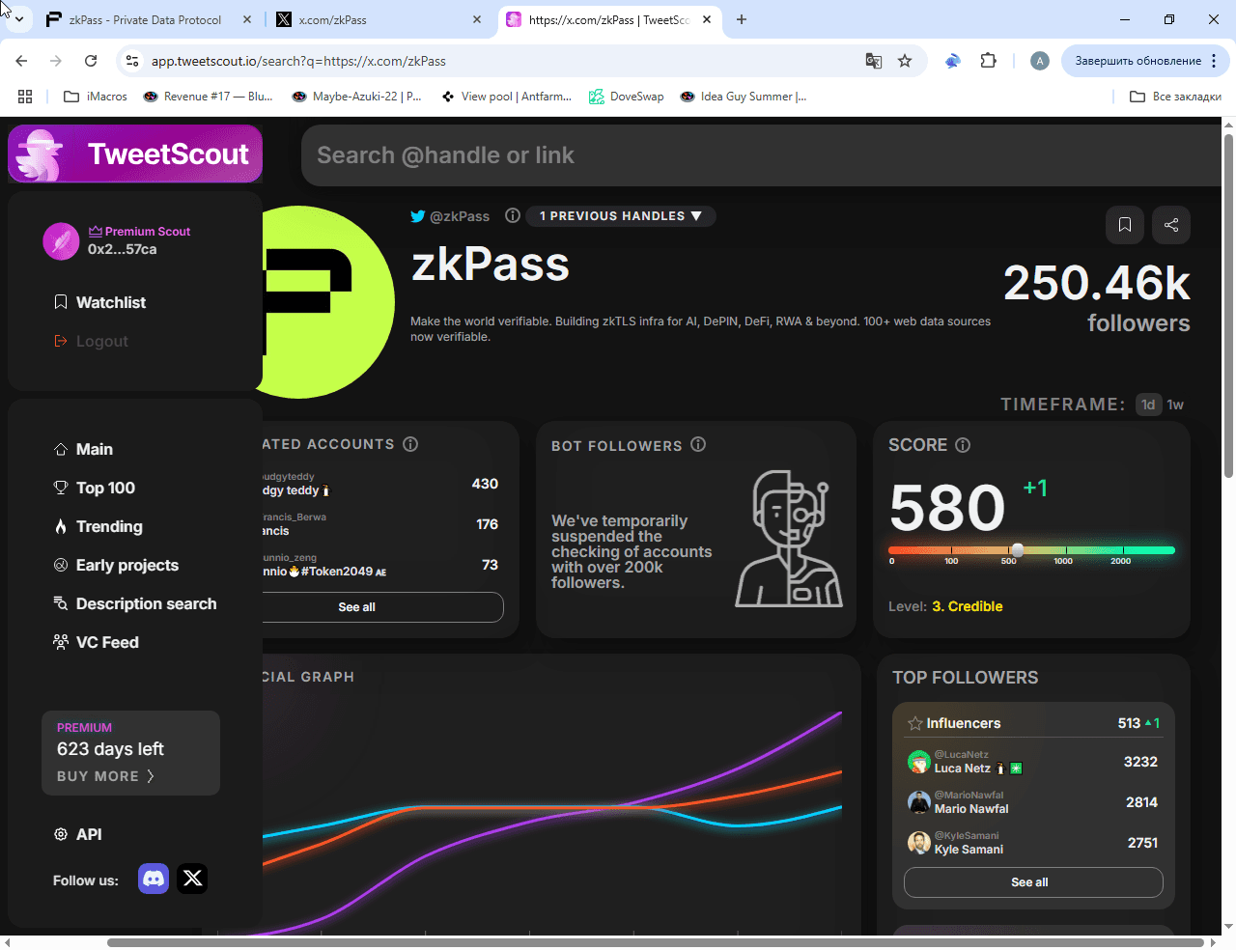
Task: Open info icon beside Score heading
Action: point(963,445)
